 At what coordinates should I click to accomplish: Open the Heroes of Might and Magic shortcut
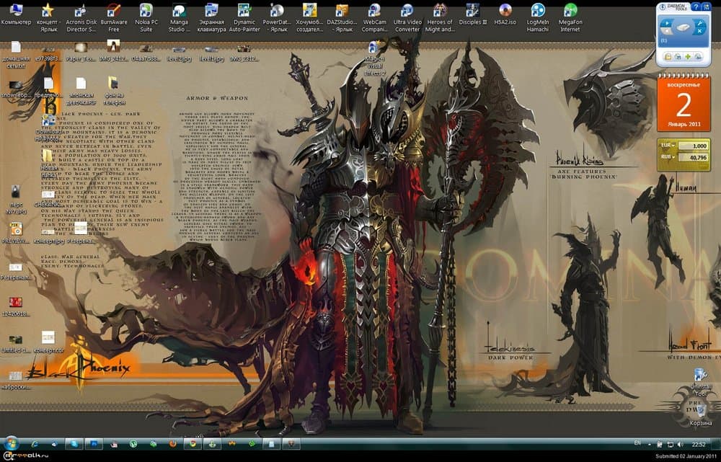click(440, 11)
